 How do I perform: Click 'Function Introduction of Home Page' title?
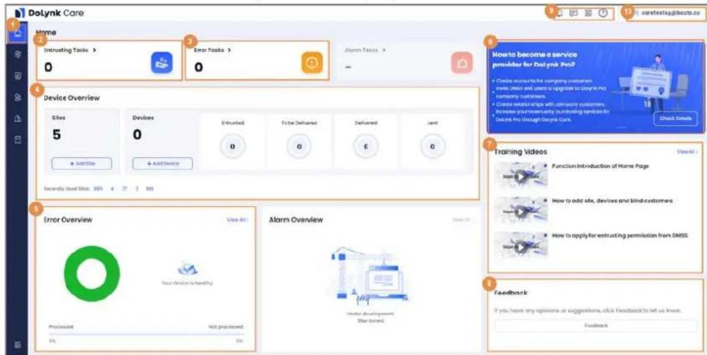click(600, 166)
